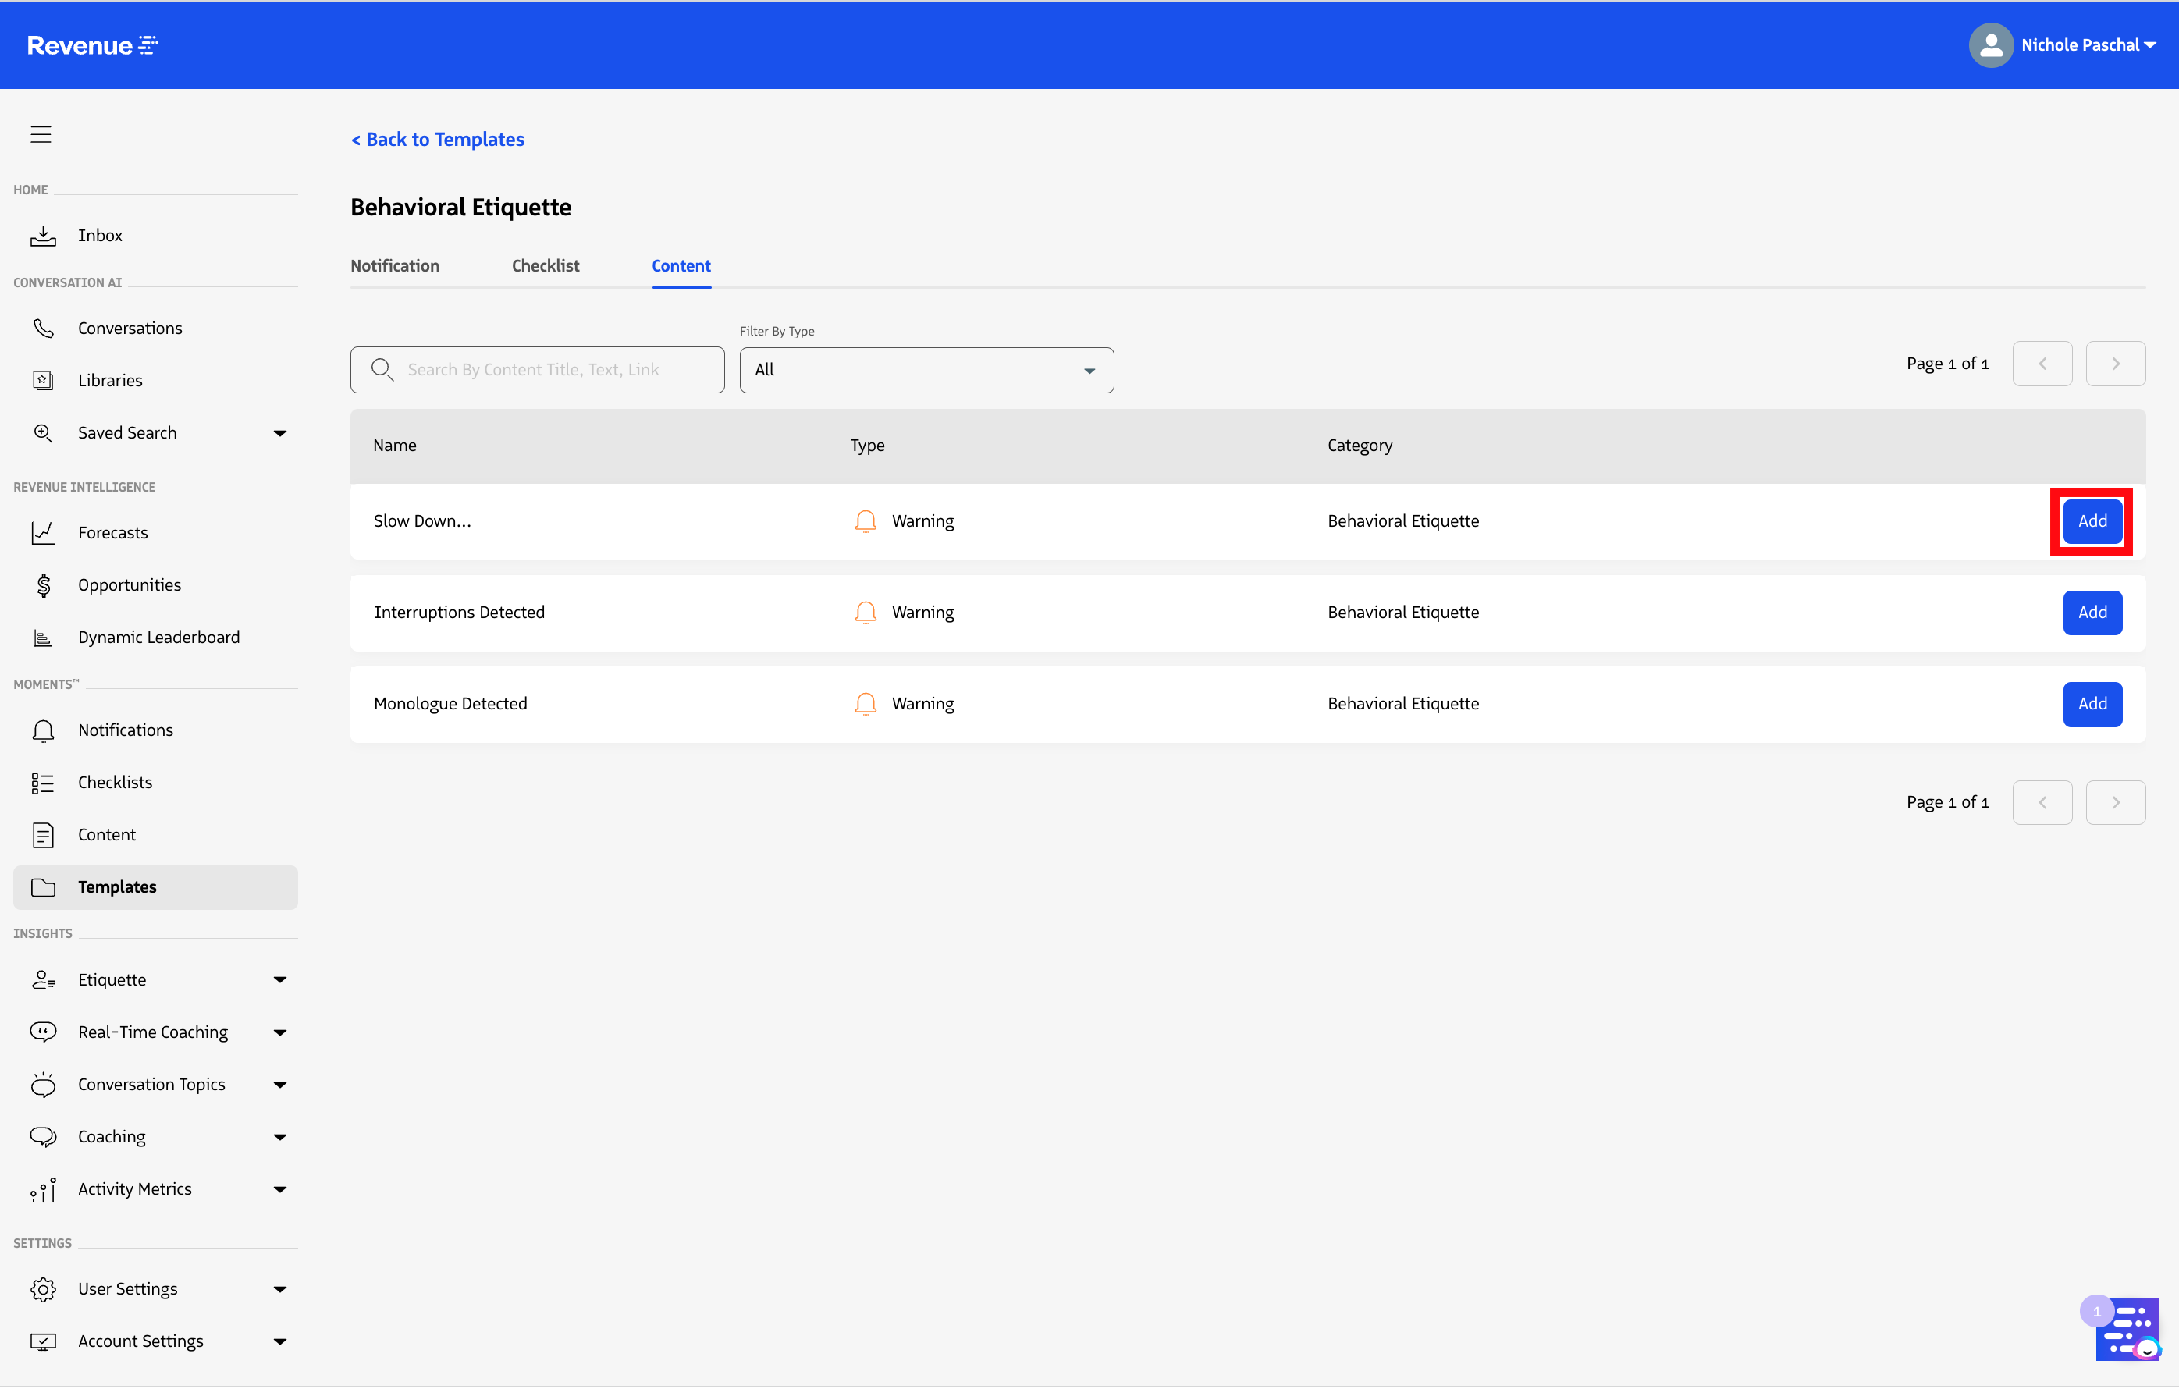Click the Category column header
2179x1389 pixels.
1360,446
